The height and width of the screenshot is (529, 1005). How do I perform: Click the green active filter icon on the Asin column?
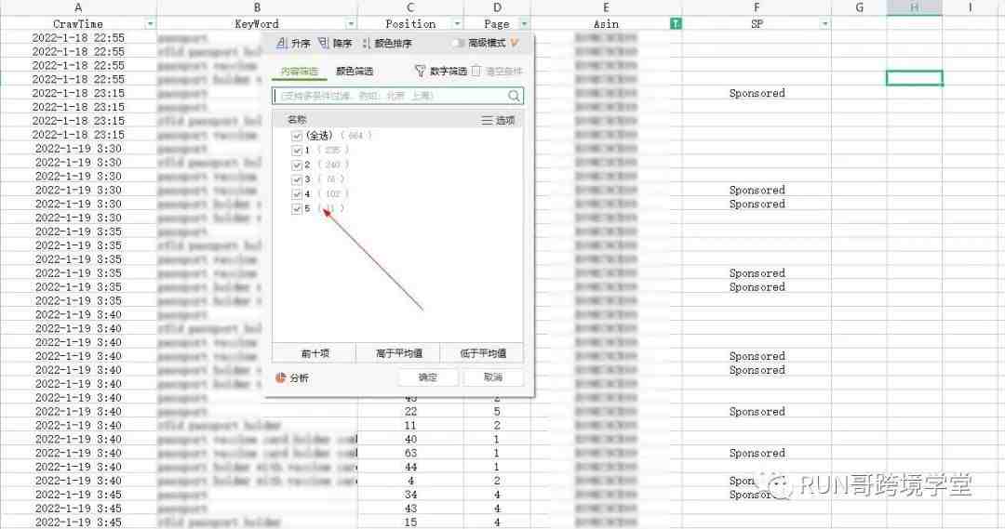(675, 23)
